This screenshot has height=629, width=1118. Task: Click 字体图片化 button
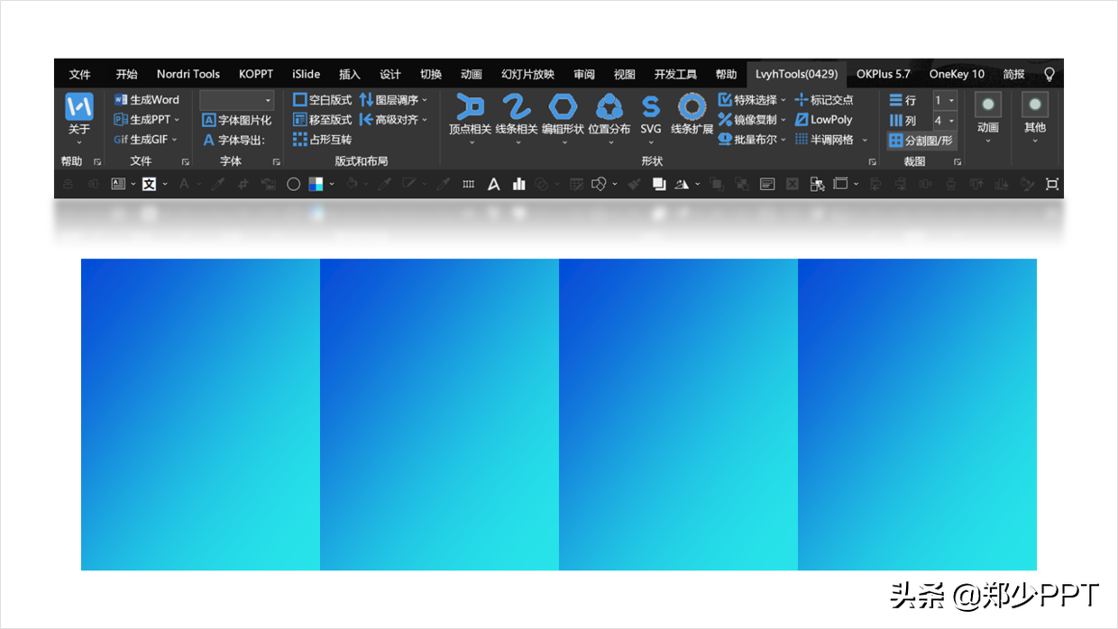tap(236, 120)
